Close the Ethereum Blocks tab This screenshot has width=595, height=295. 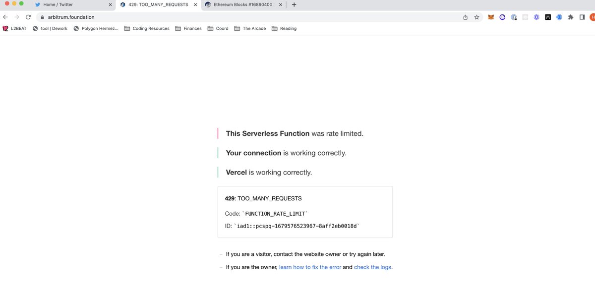coord(281,4)
